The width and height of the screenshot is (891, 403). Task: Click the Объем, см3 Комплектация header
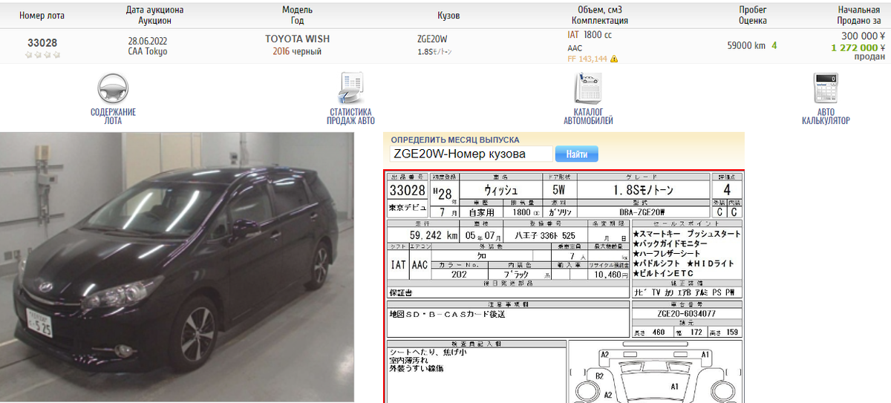[x=598, y=15]
